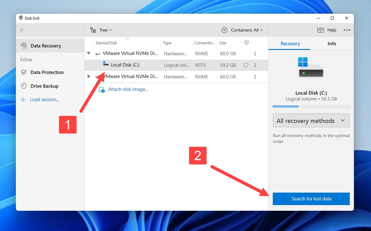Click the Help label in toolbar
Image resolution: width=371 pixels, height=231 pixels.
[332, 30]
